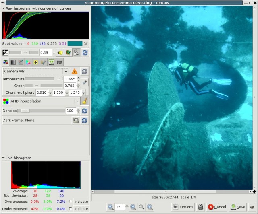Open the Crop and rotate tab
258x214 pixels.
point(44,62)
